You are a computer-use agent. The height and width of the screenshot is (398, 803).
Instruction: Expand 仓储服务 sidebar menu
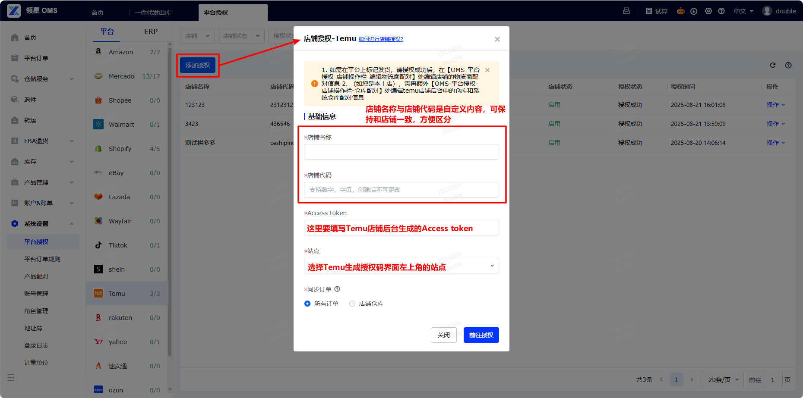[x=43, y=79]
